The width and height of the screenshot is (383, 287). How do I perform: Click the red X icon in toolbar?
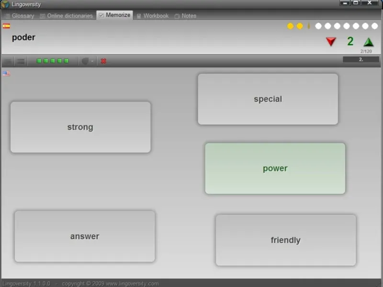pyautogui.click(x=103, y=61)
